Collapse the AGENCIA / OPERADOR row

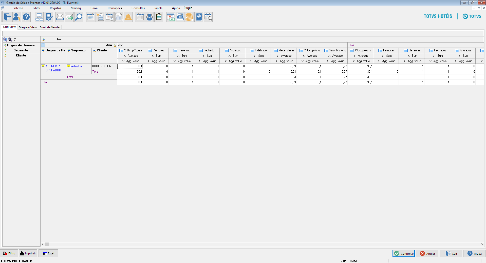43,66
